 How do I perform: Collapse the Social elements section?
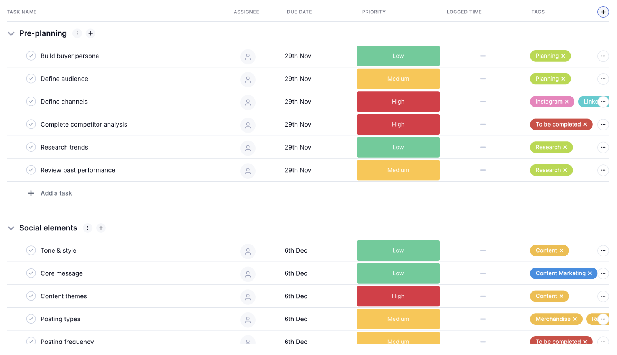pos(11,228)
